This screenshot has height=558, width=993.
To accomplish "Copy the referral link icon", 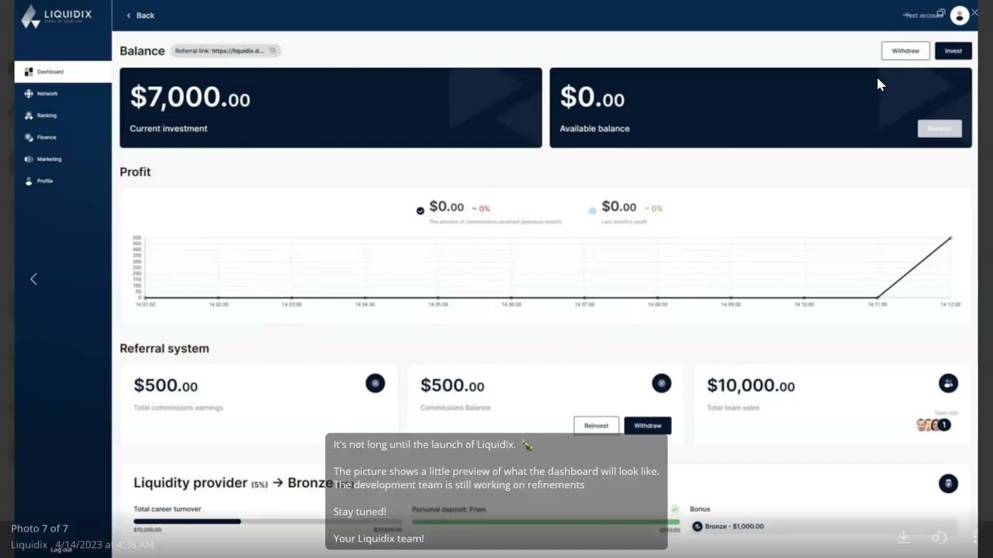I will pos(272,50).
